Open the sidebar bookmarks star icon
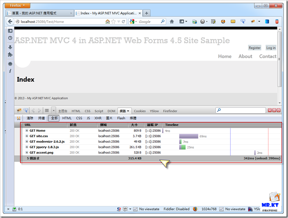This screenshot has height=218, width=288. 10,31
